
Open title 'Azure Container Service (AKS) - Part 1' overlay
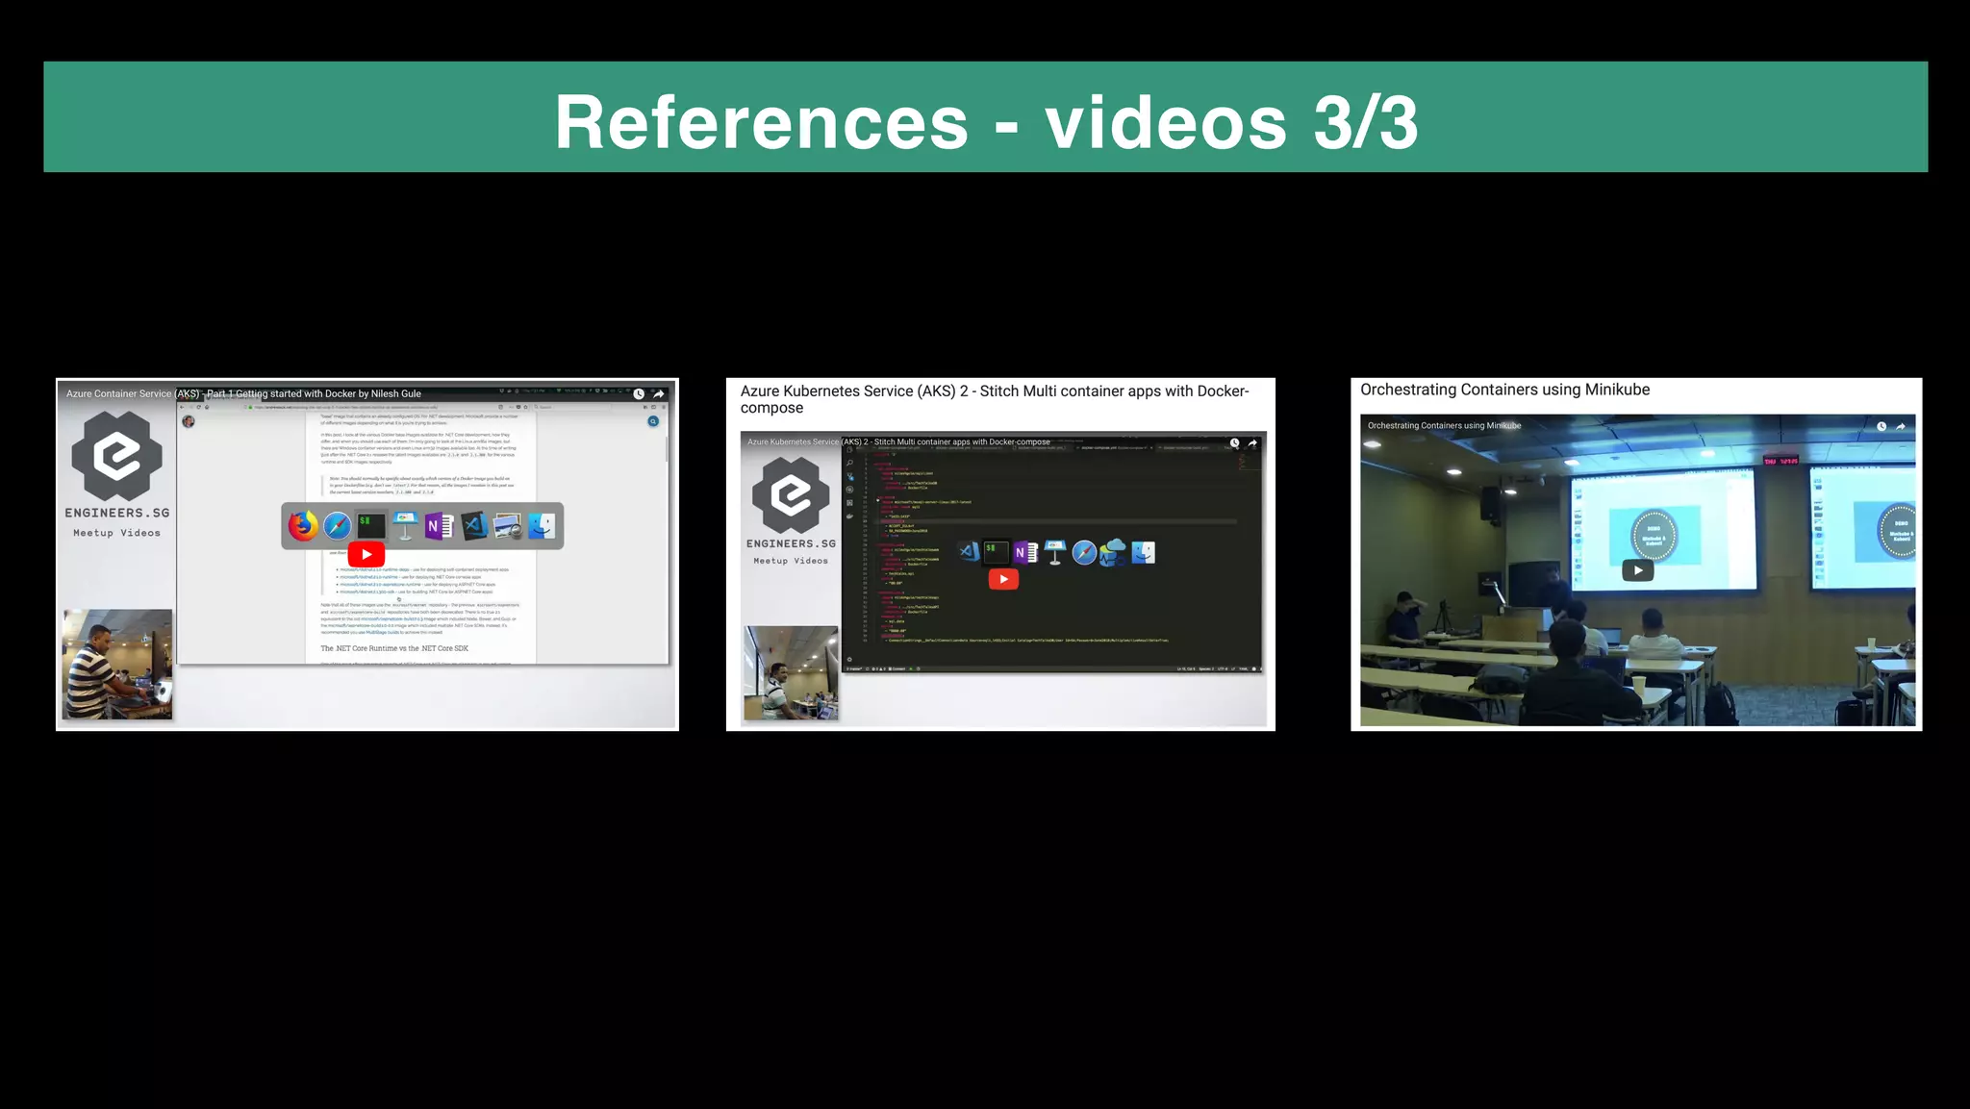point(243,393)
